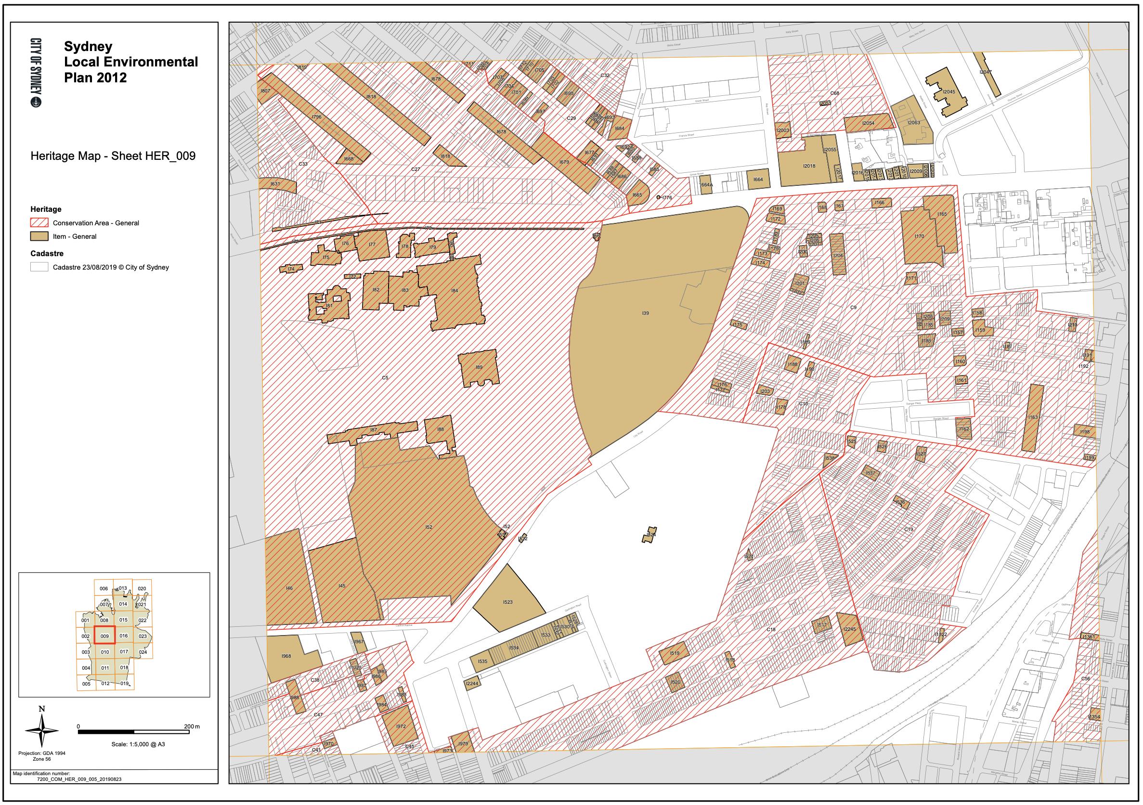Click the Cadastre white legend box
The width and height of the screenshot is (1143, 805).
pyautogui.click(x=40, y=267)
